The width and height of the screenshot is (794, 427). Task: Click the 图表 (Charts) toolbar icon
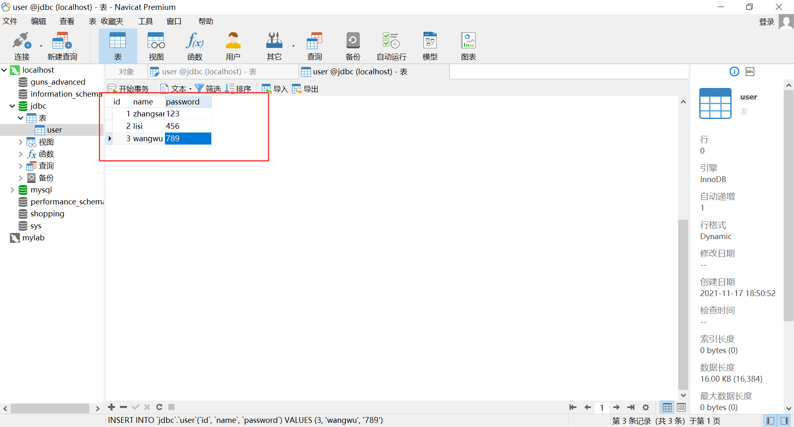[468, 45]
